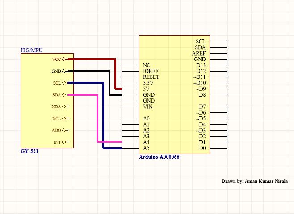The height and width of the screenshot is (214, 294).
Task: Select the ADO pin label
Action: 56,130
